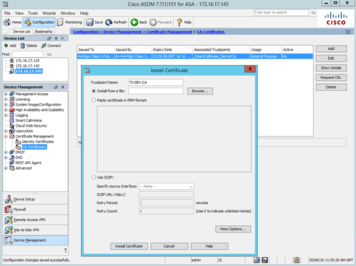The image size is (356, 266).
Task: Click the Save toolbar icon
Action: pyautogui.click(x=89, y=22)
